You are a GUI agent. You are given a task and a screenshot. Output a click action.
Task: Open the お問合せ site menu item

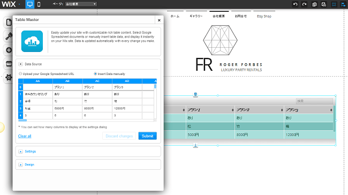241,16
